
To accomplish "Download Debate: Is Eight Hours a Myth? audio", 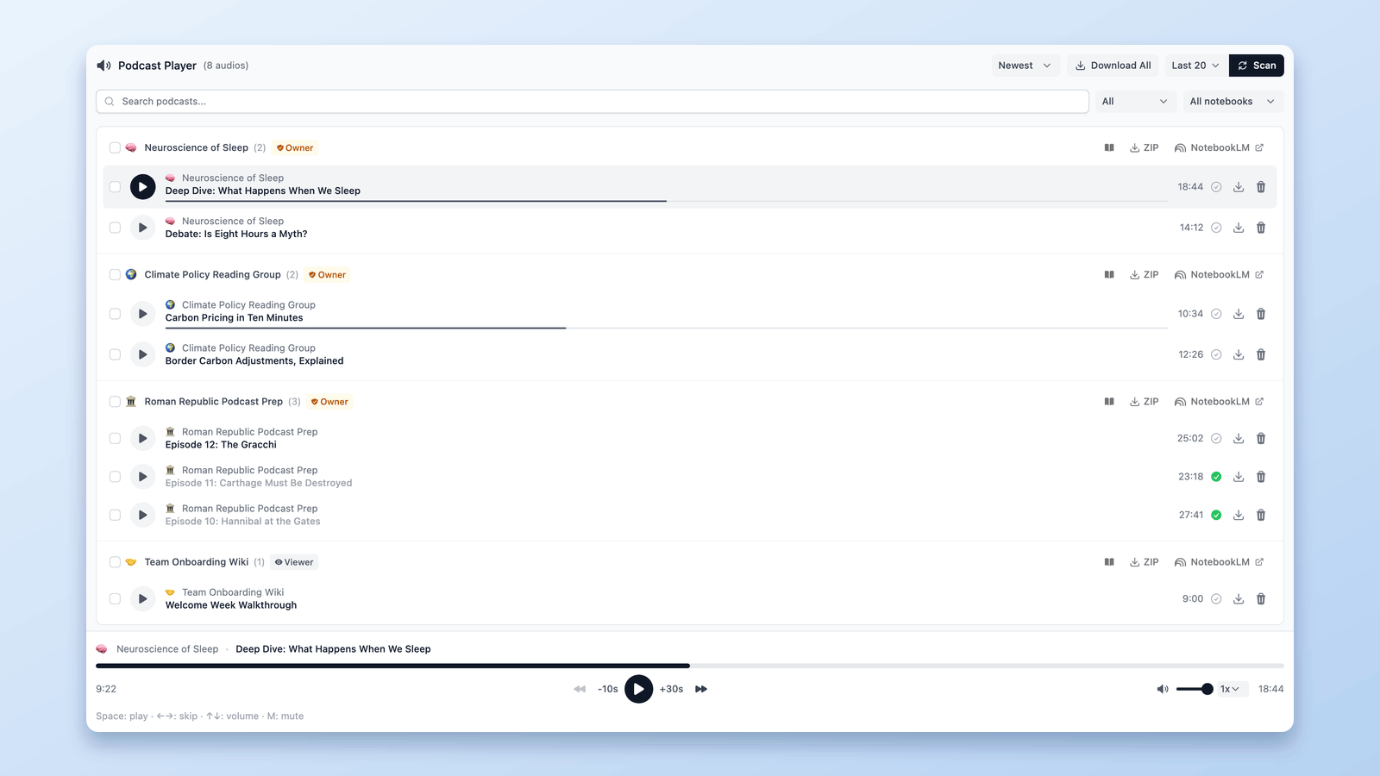I will (1239, 228).
